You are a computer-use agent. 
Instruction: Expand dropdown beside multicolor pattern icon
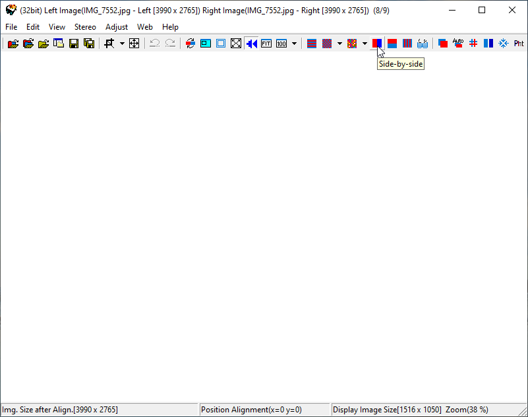pyautogui.click(x=365, y=44)
